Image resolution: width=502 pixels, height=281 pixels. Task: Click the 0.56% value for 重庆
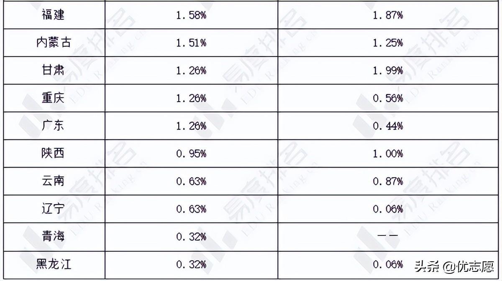click(x=388, y=98)
